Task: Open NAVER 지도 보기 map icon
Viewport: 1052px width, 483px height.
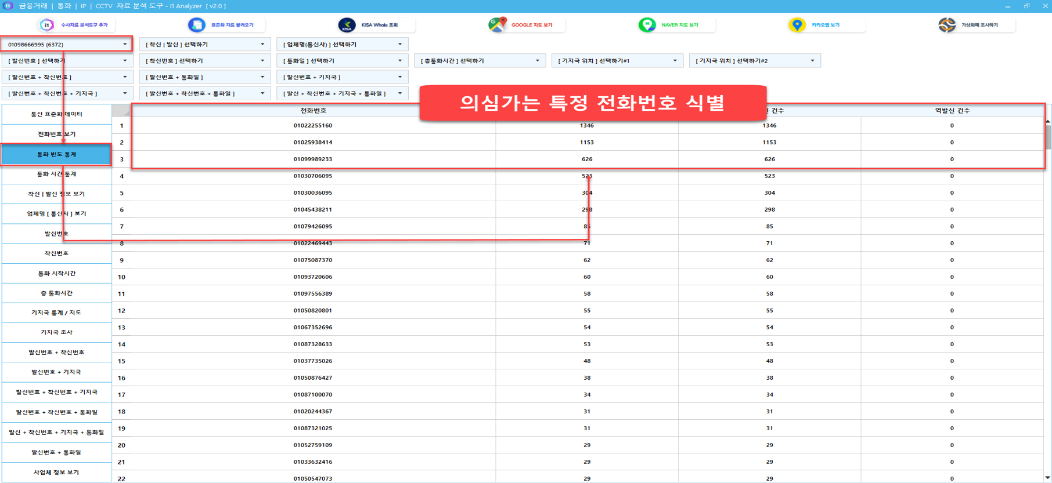Action: (x=647, y=25)
